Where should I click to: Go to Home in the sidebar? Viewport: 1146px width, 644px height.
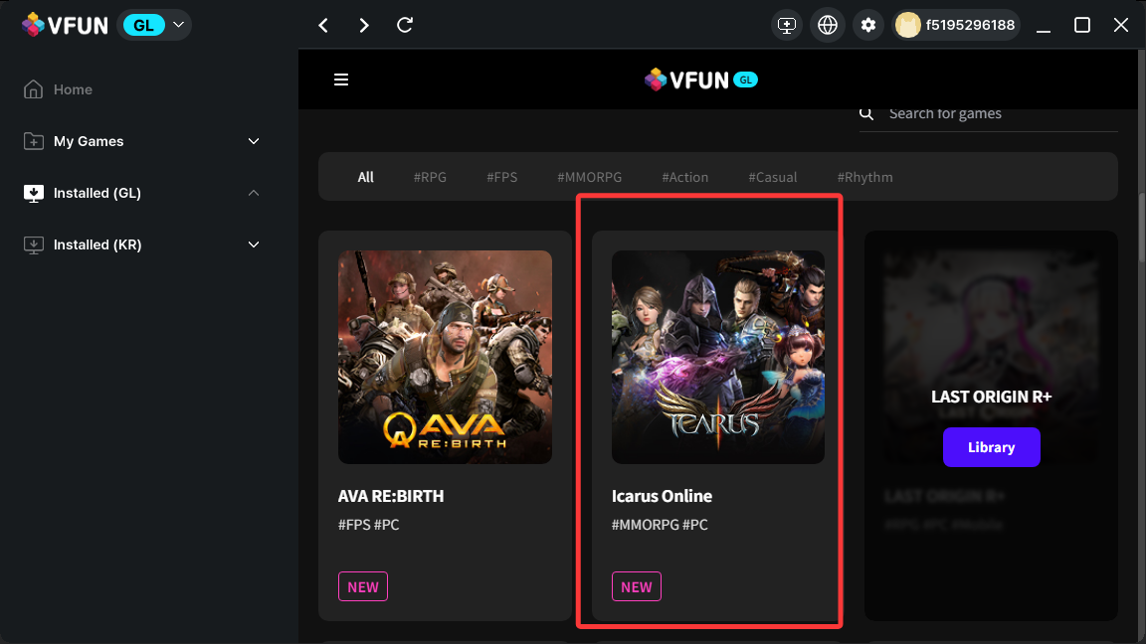click(73, 89)
